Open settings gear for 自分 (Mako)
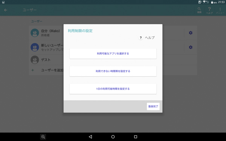Image resolution: width=226 pixels, height=141 pixels. [191, 33]
